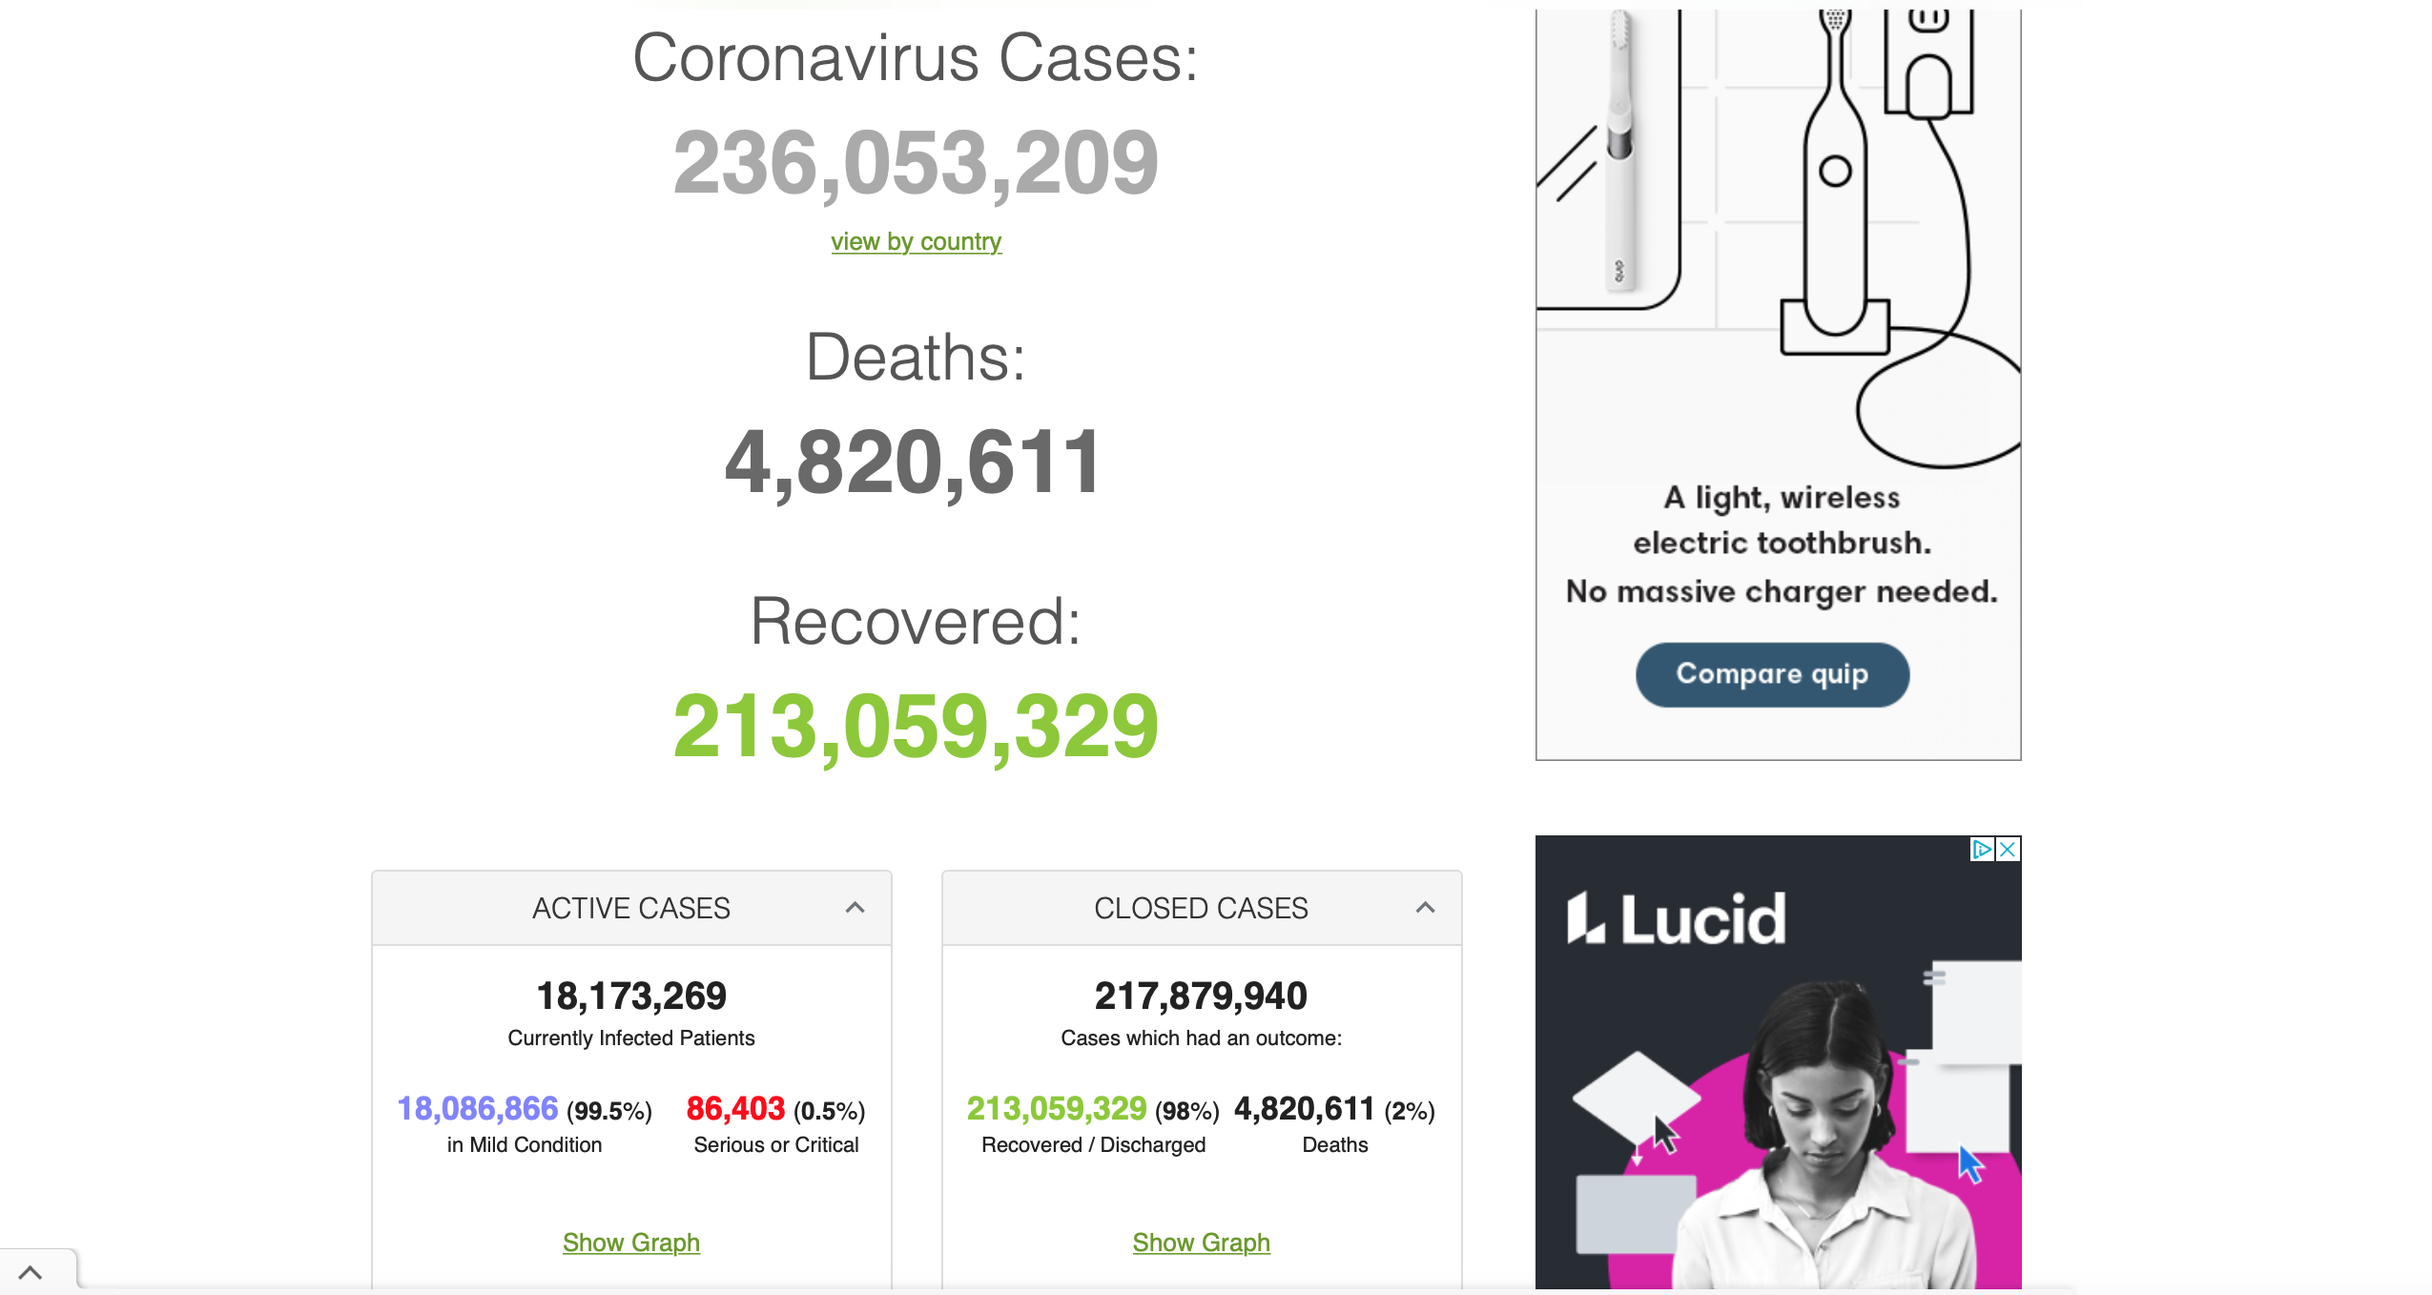2432x1295 pixels.
Task: Click the Active Cases panel header title
Action: pyautogui.click(x=630, y=908)
